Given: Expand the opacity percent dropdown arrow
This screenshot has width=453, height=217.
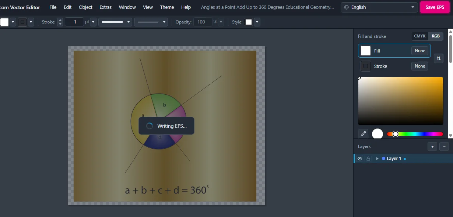Looking at the screenshot, I should click(221, 22).
